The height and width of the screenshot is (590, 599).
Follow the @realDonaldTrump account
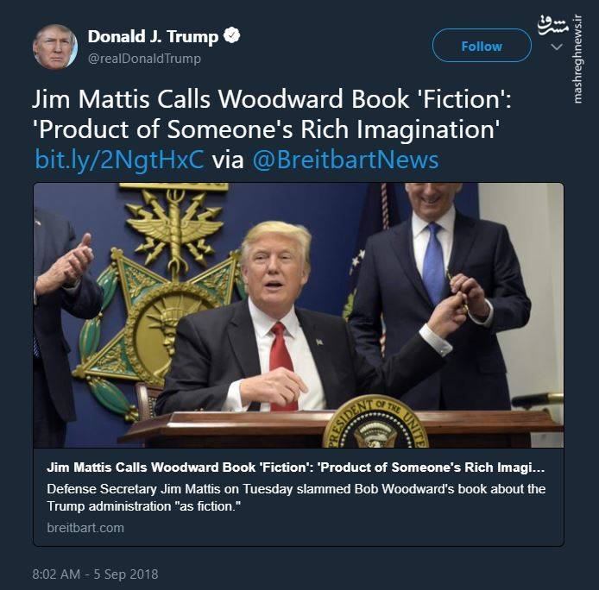pos(482,46)
